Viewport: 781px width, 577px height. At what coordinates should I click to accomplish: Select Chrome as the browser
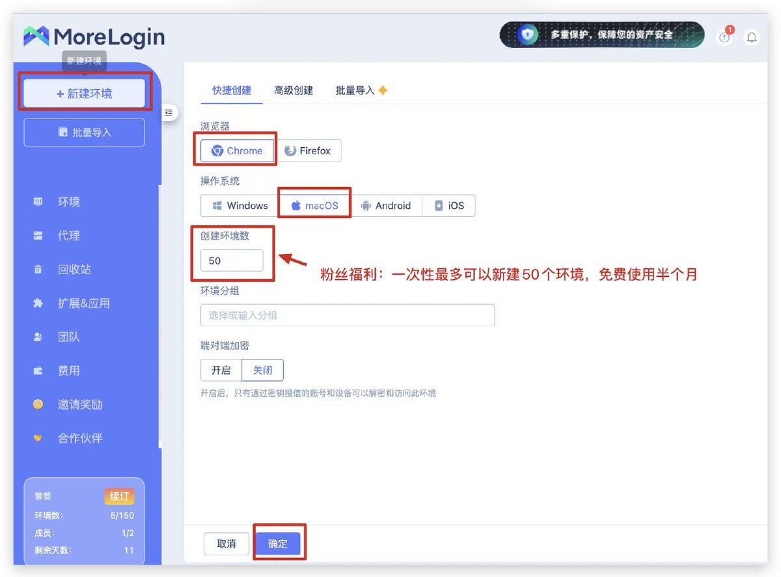pyautogui.click(x=237, y=150)
